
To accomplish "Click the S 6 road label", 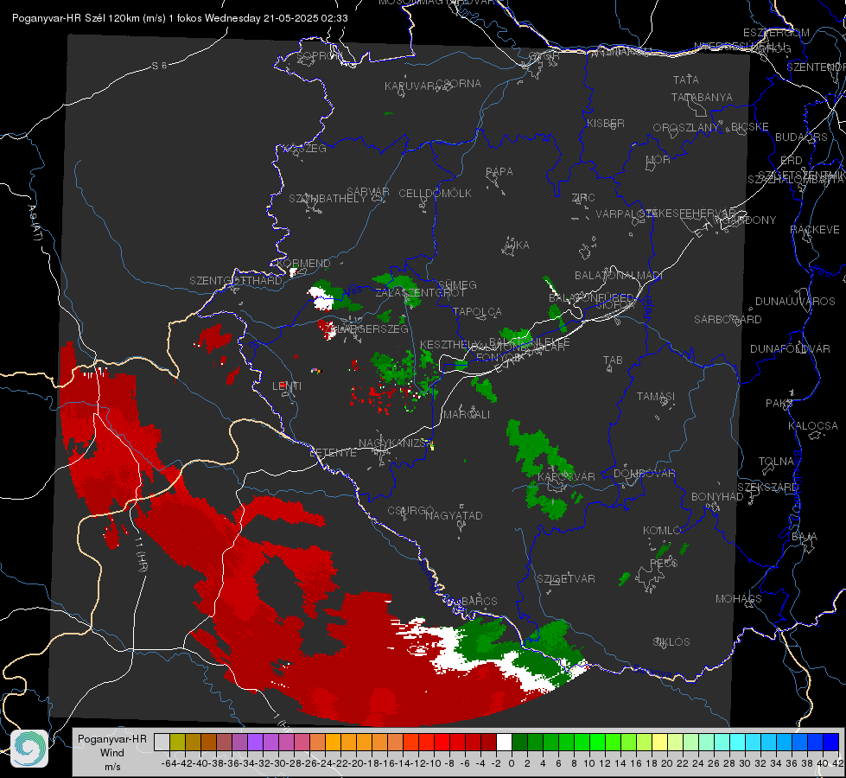I will click(159, 66).
